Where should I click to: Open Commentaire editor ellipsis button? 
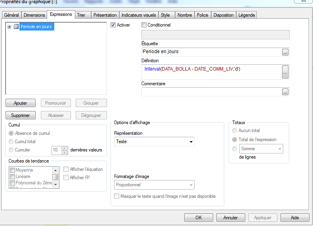point(285,92)
